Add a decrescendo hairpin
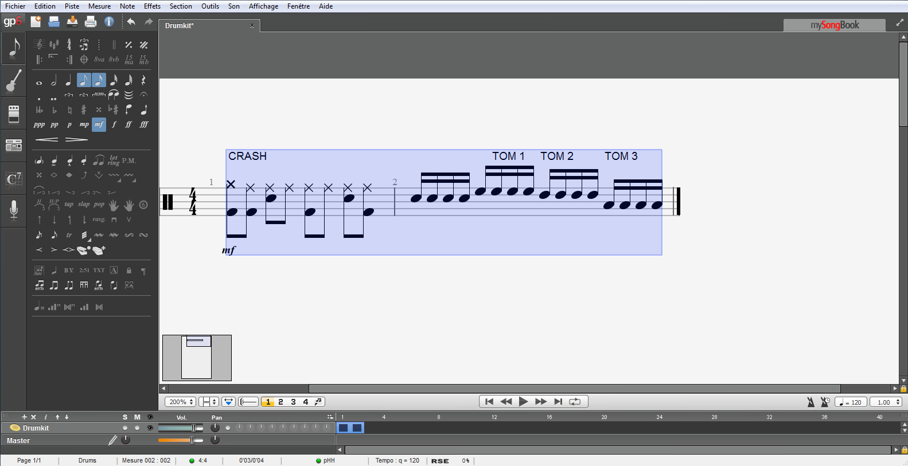 coord(76,139)
